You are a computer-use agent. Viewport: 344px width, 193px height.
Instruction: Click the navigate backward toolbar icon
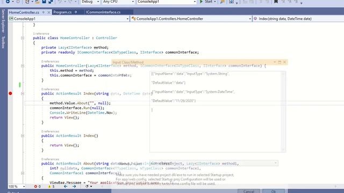click(x=8, y=2)
